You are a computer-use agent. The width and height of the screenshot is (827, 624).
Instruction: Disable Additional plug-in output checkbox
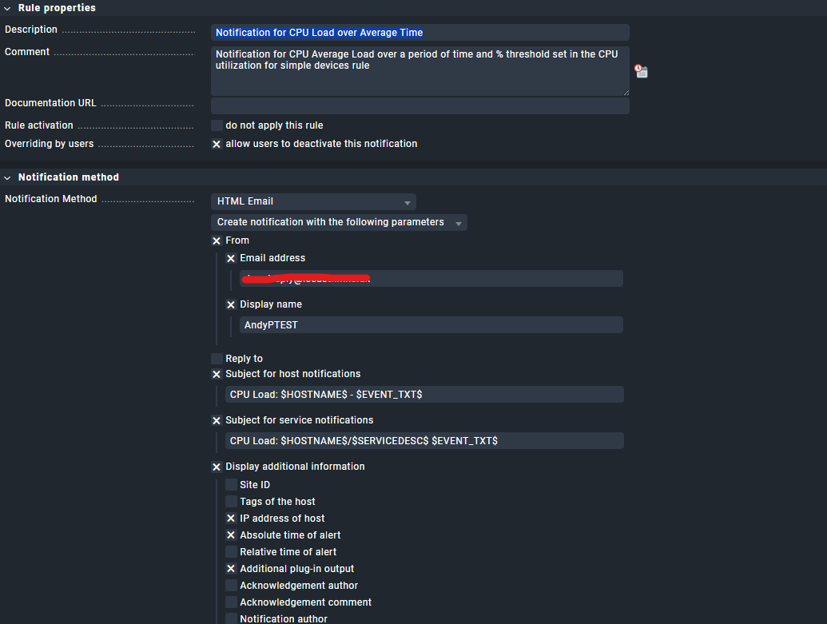pos(231,569)
